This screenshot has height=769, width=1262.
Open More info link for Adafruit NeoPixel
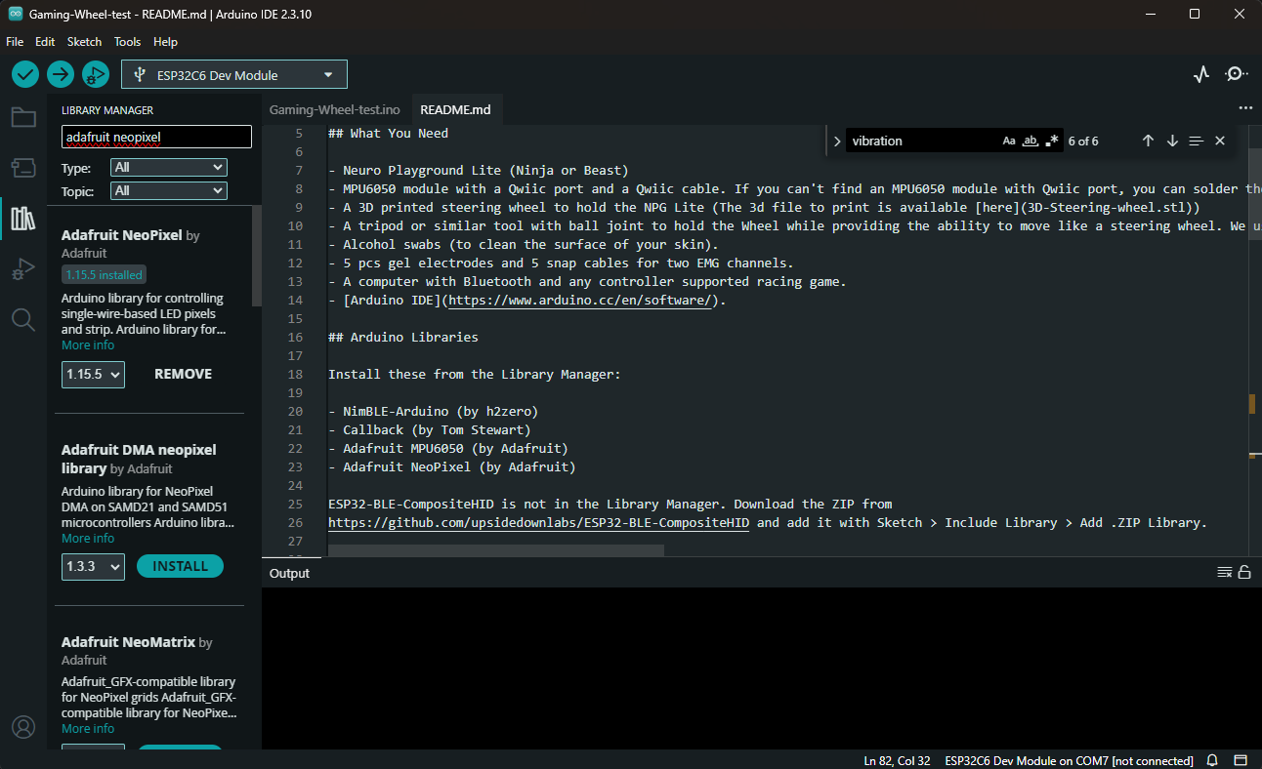pyautogui.click(x=88, y=345)
